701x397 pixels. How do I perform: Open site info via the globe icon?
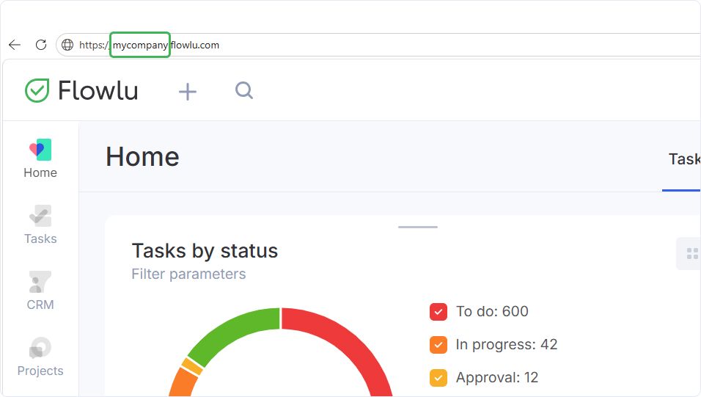[x=67, y=45]
